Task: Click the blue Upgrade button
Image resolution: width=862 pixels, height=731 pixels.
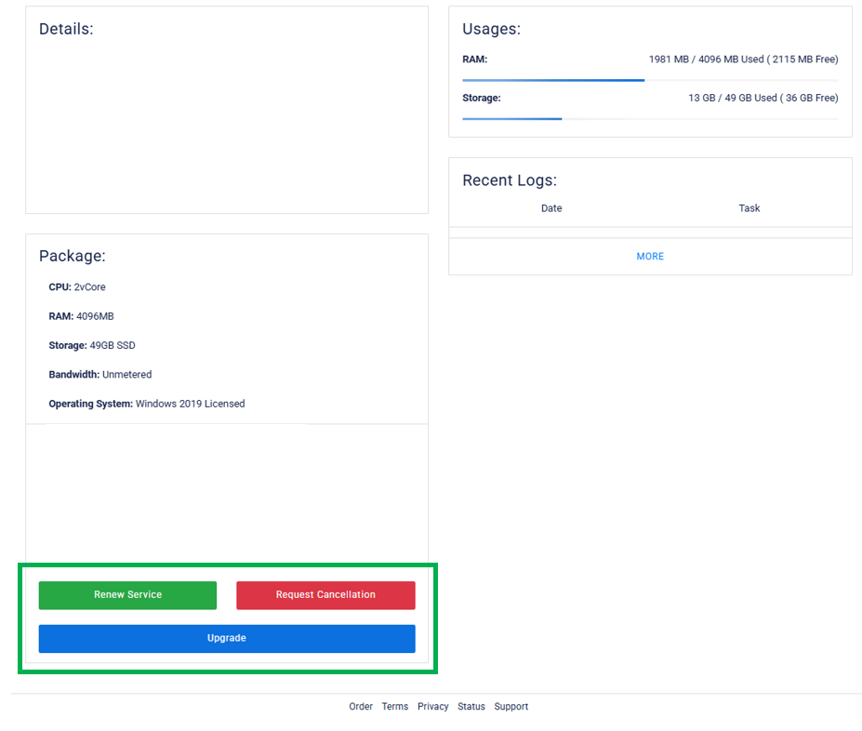Action: tap(227, 639)
